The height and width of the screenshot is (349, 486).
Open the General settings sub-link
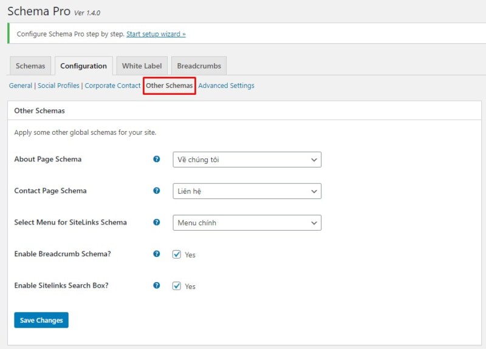point(21,86)
